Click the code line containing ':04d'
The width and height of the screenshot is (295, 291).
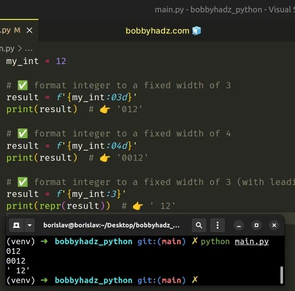72,146
